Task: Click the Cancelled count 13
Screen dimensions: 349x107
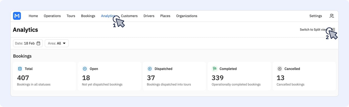Action: 281,78
